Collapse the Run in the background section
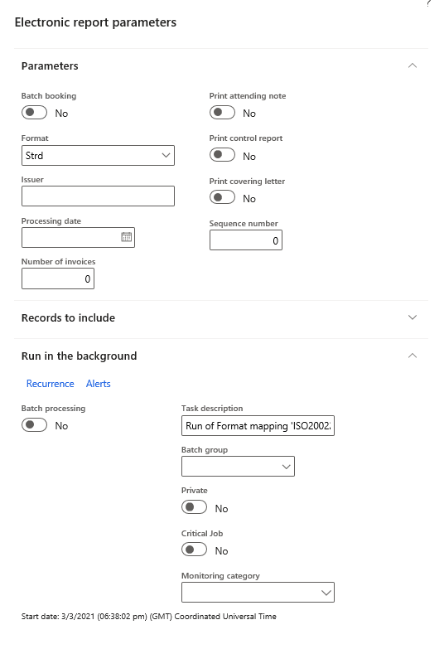444x649 pixels. [413, 356]
